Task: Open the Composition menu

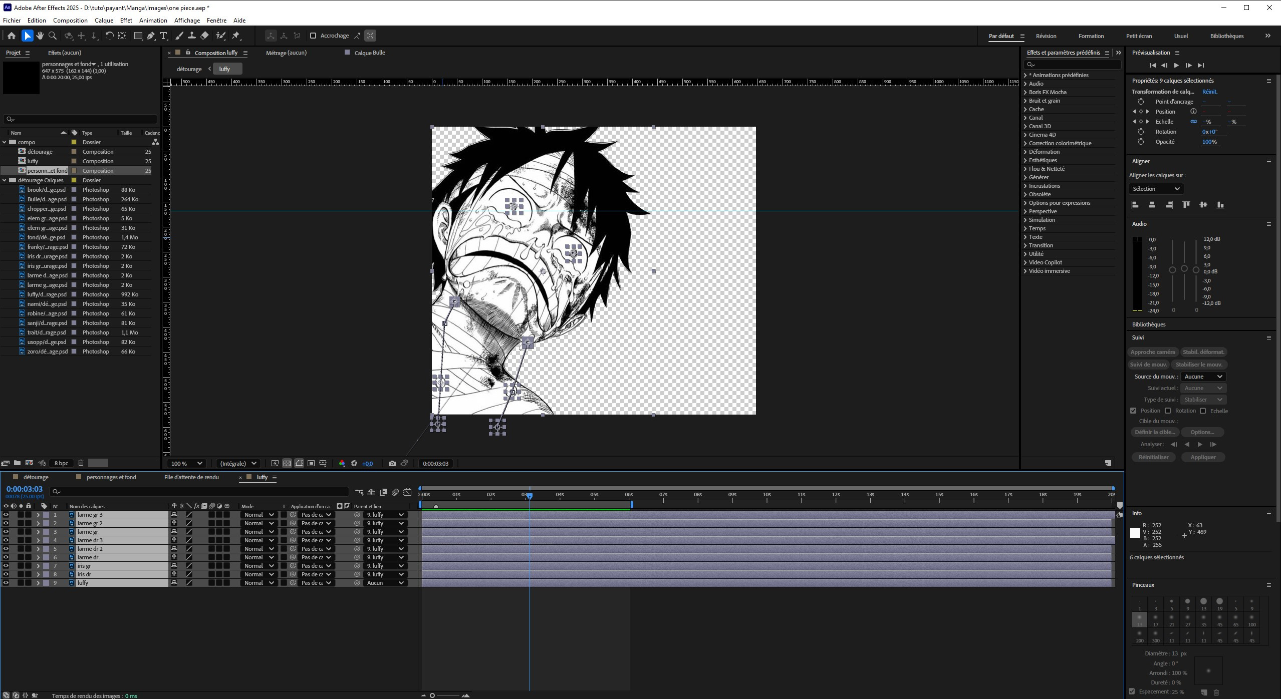Action: (x=70, y=21)
